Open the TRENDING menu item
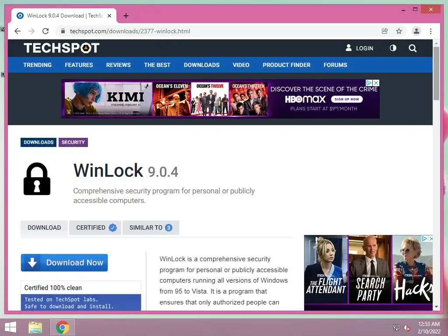The width and height of the screenshot is (448, 336). (x=38, y=65)
